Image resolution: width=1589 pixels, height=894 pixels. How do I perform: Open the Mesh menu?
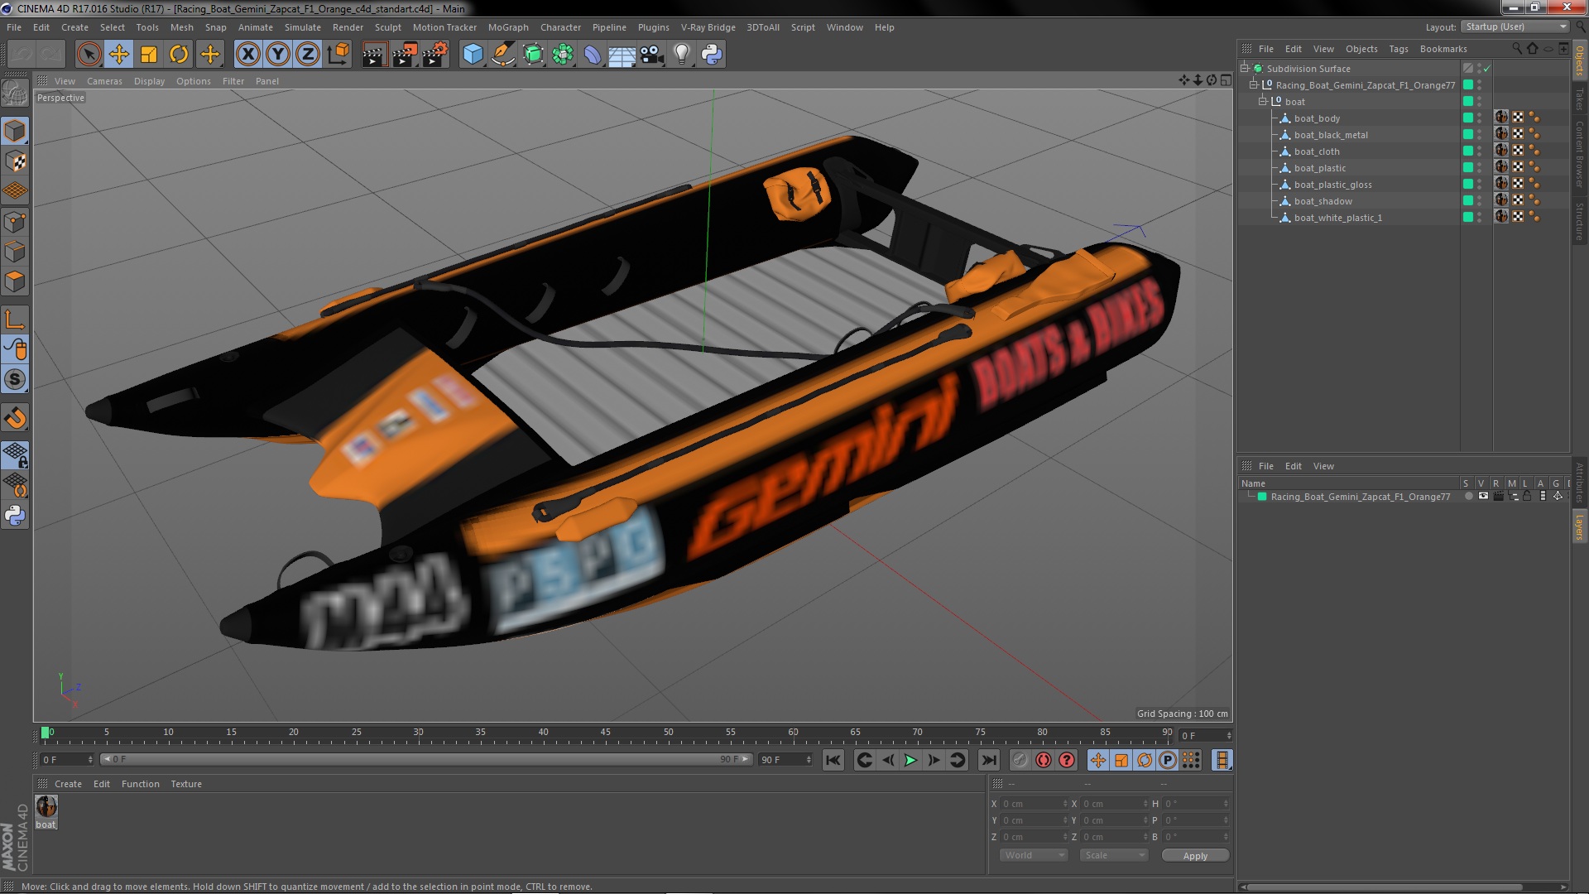pos(181,27)
